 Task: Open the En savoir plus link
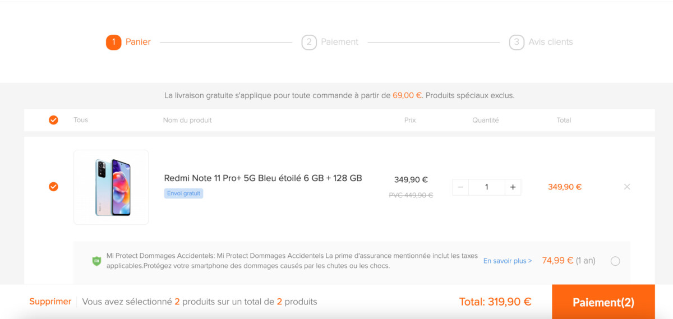point(508,261)
